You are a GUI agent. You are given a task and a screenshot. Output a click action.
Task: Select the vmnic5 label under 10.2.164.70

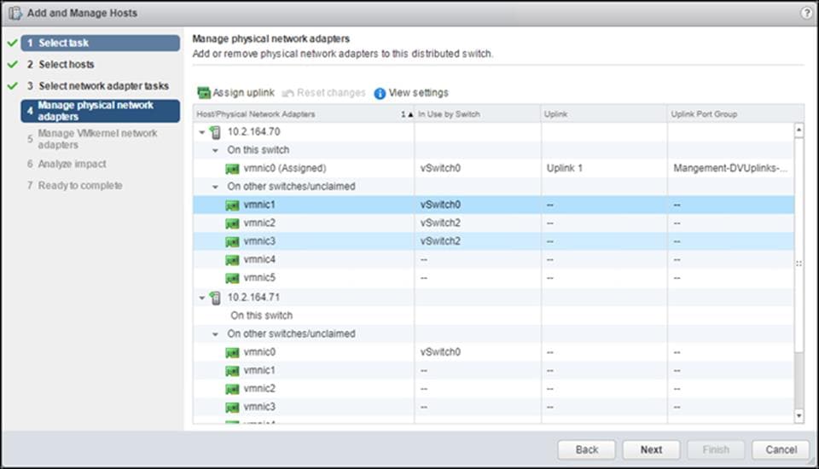coord(259,278)
